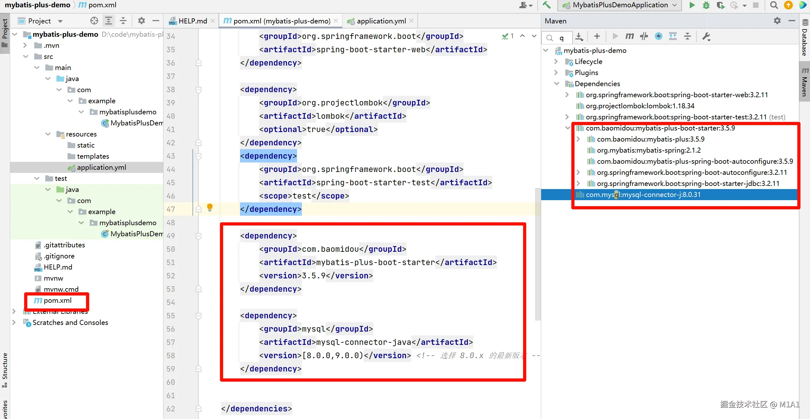Viewport: 810px width, 419px height.
Task: Click the Maven settings wrench icon
Action: coord(706,36)
